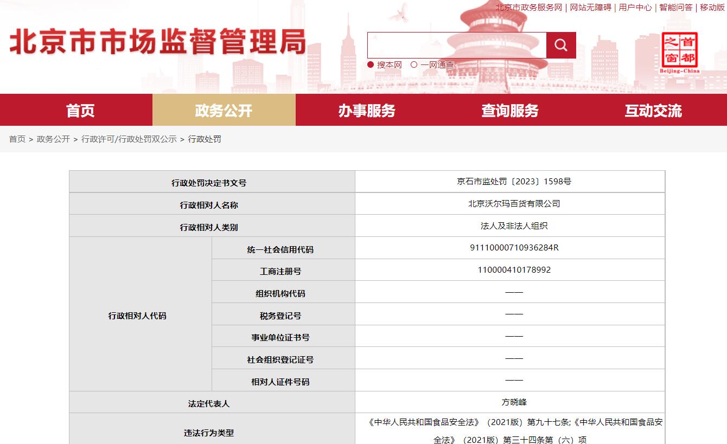This screenshot has width=727, height=444.
Task: Open the 首都之窗 Beijing-China logo
Action: (680, 53)
